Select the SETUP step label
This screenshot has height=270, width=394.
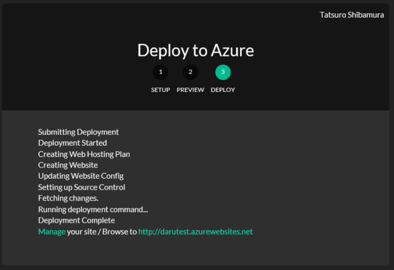(161, 90)
